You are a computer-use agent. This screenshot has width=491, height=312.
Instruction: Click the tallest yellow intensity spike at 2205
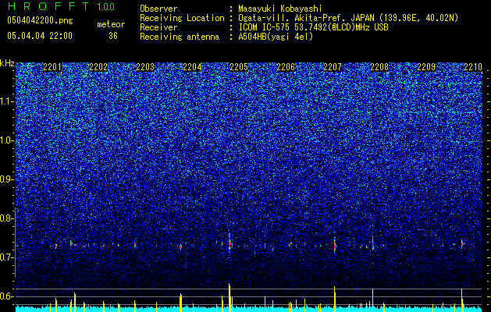[x=229, y=297]
